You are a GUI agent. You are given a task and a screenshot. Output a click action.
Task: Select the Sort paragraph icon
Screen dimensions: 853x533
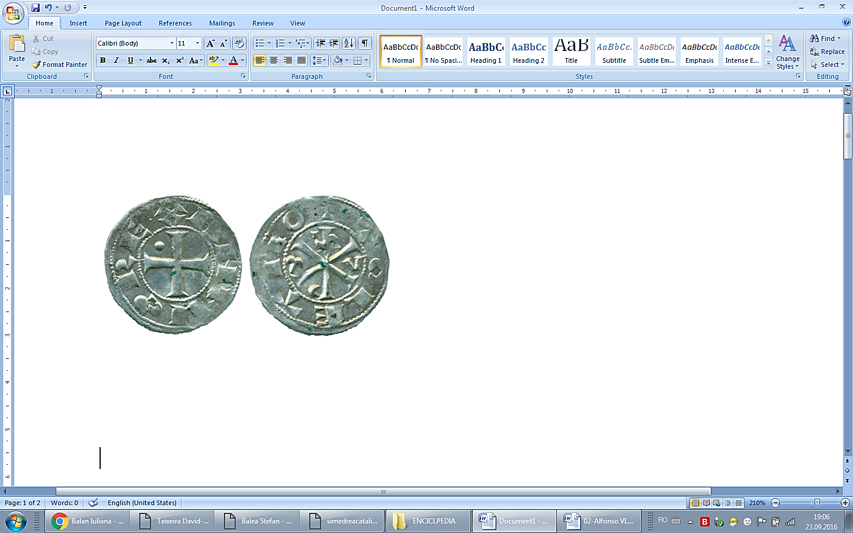[x=349, y=43]
